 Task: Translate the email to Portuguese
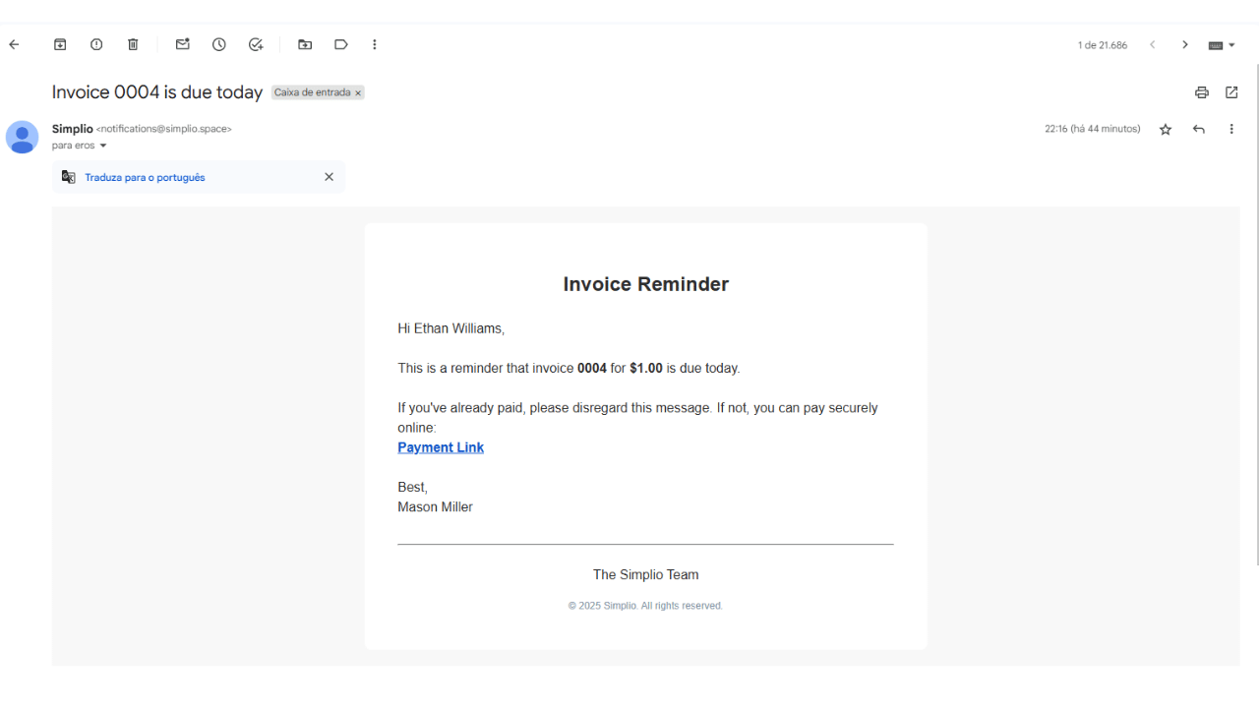(145, 177)
